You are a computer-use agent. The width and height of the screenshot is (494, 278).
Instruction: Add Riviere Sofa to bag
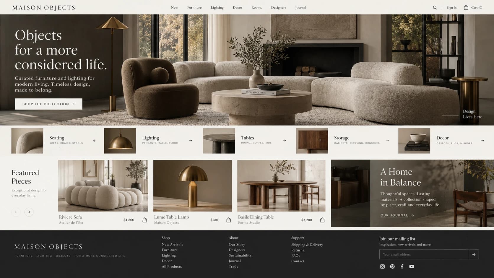[x=145, y=220]
